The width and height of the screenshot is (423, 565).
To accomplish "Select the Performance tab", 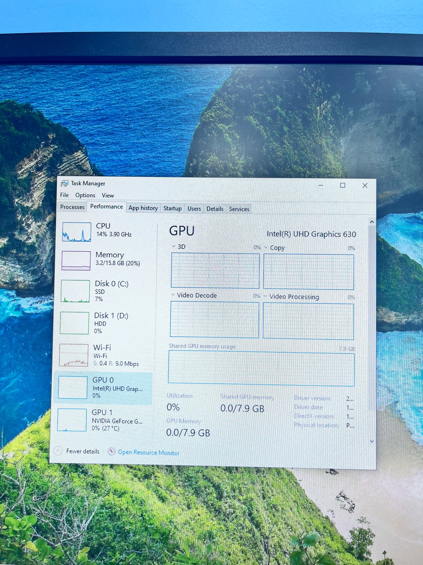I will 107,207.
